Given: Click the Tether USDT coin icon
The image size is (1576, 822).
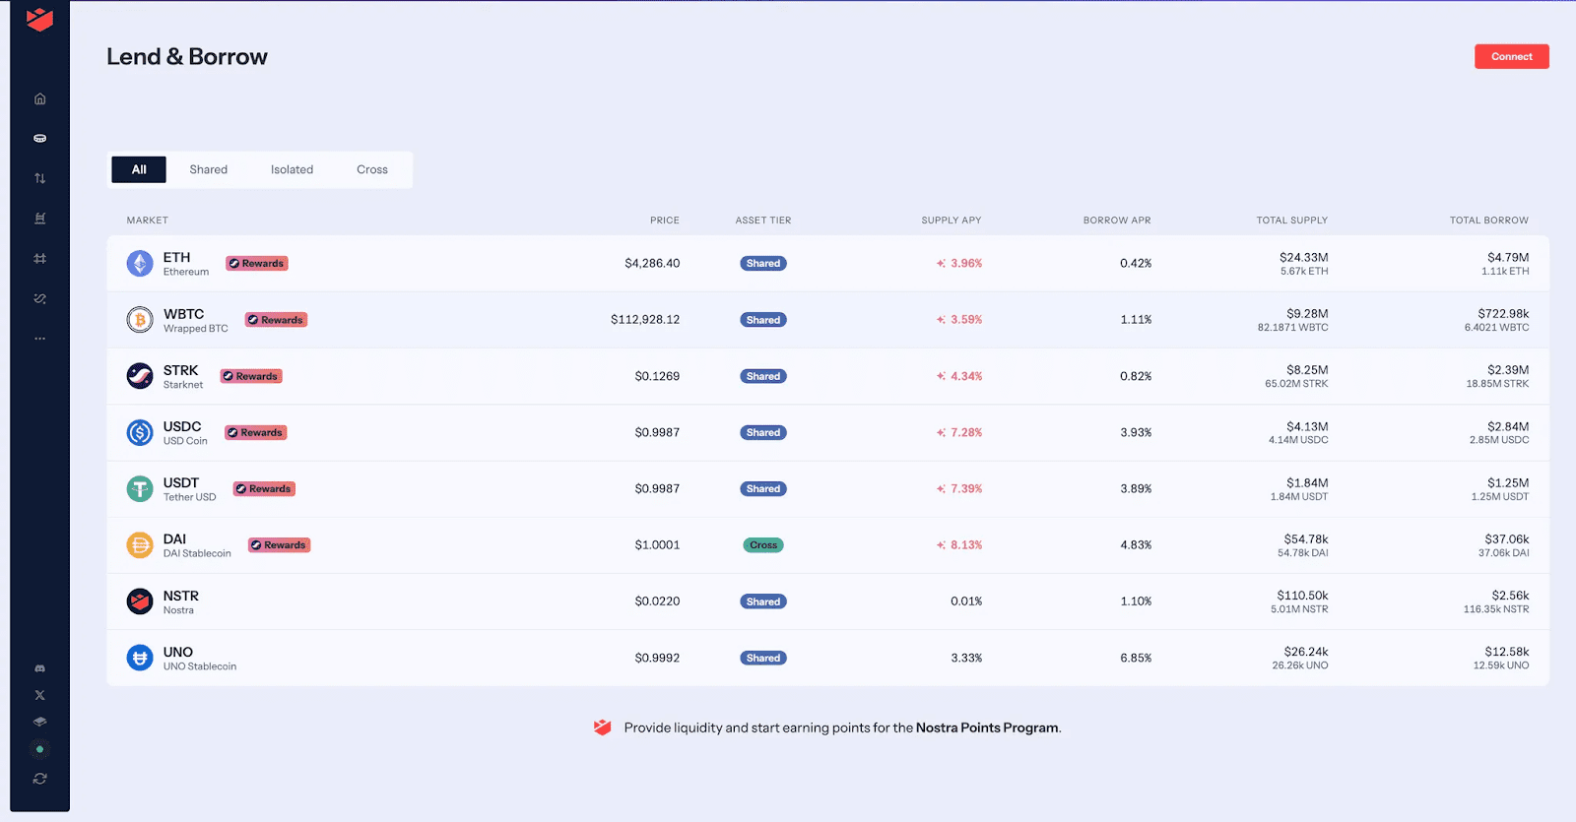Looking at the screenshot, I should coord(140,488).
